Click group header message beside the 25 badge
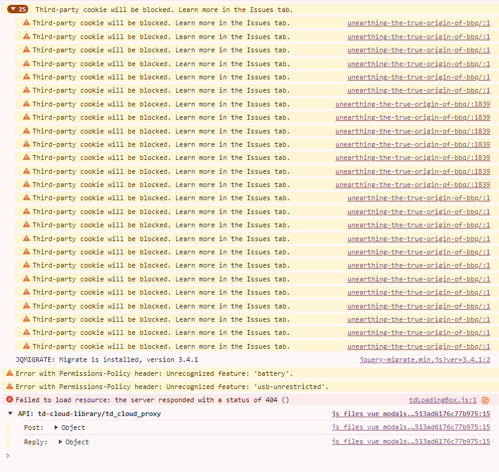Viewport: 499px width, 472px height. tap(164, 10)
